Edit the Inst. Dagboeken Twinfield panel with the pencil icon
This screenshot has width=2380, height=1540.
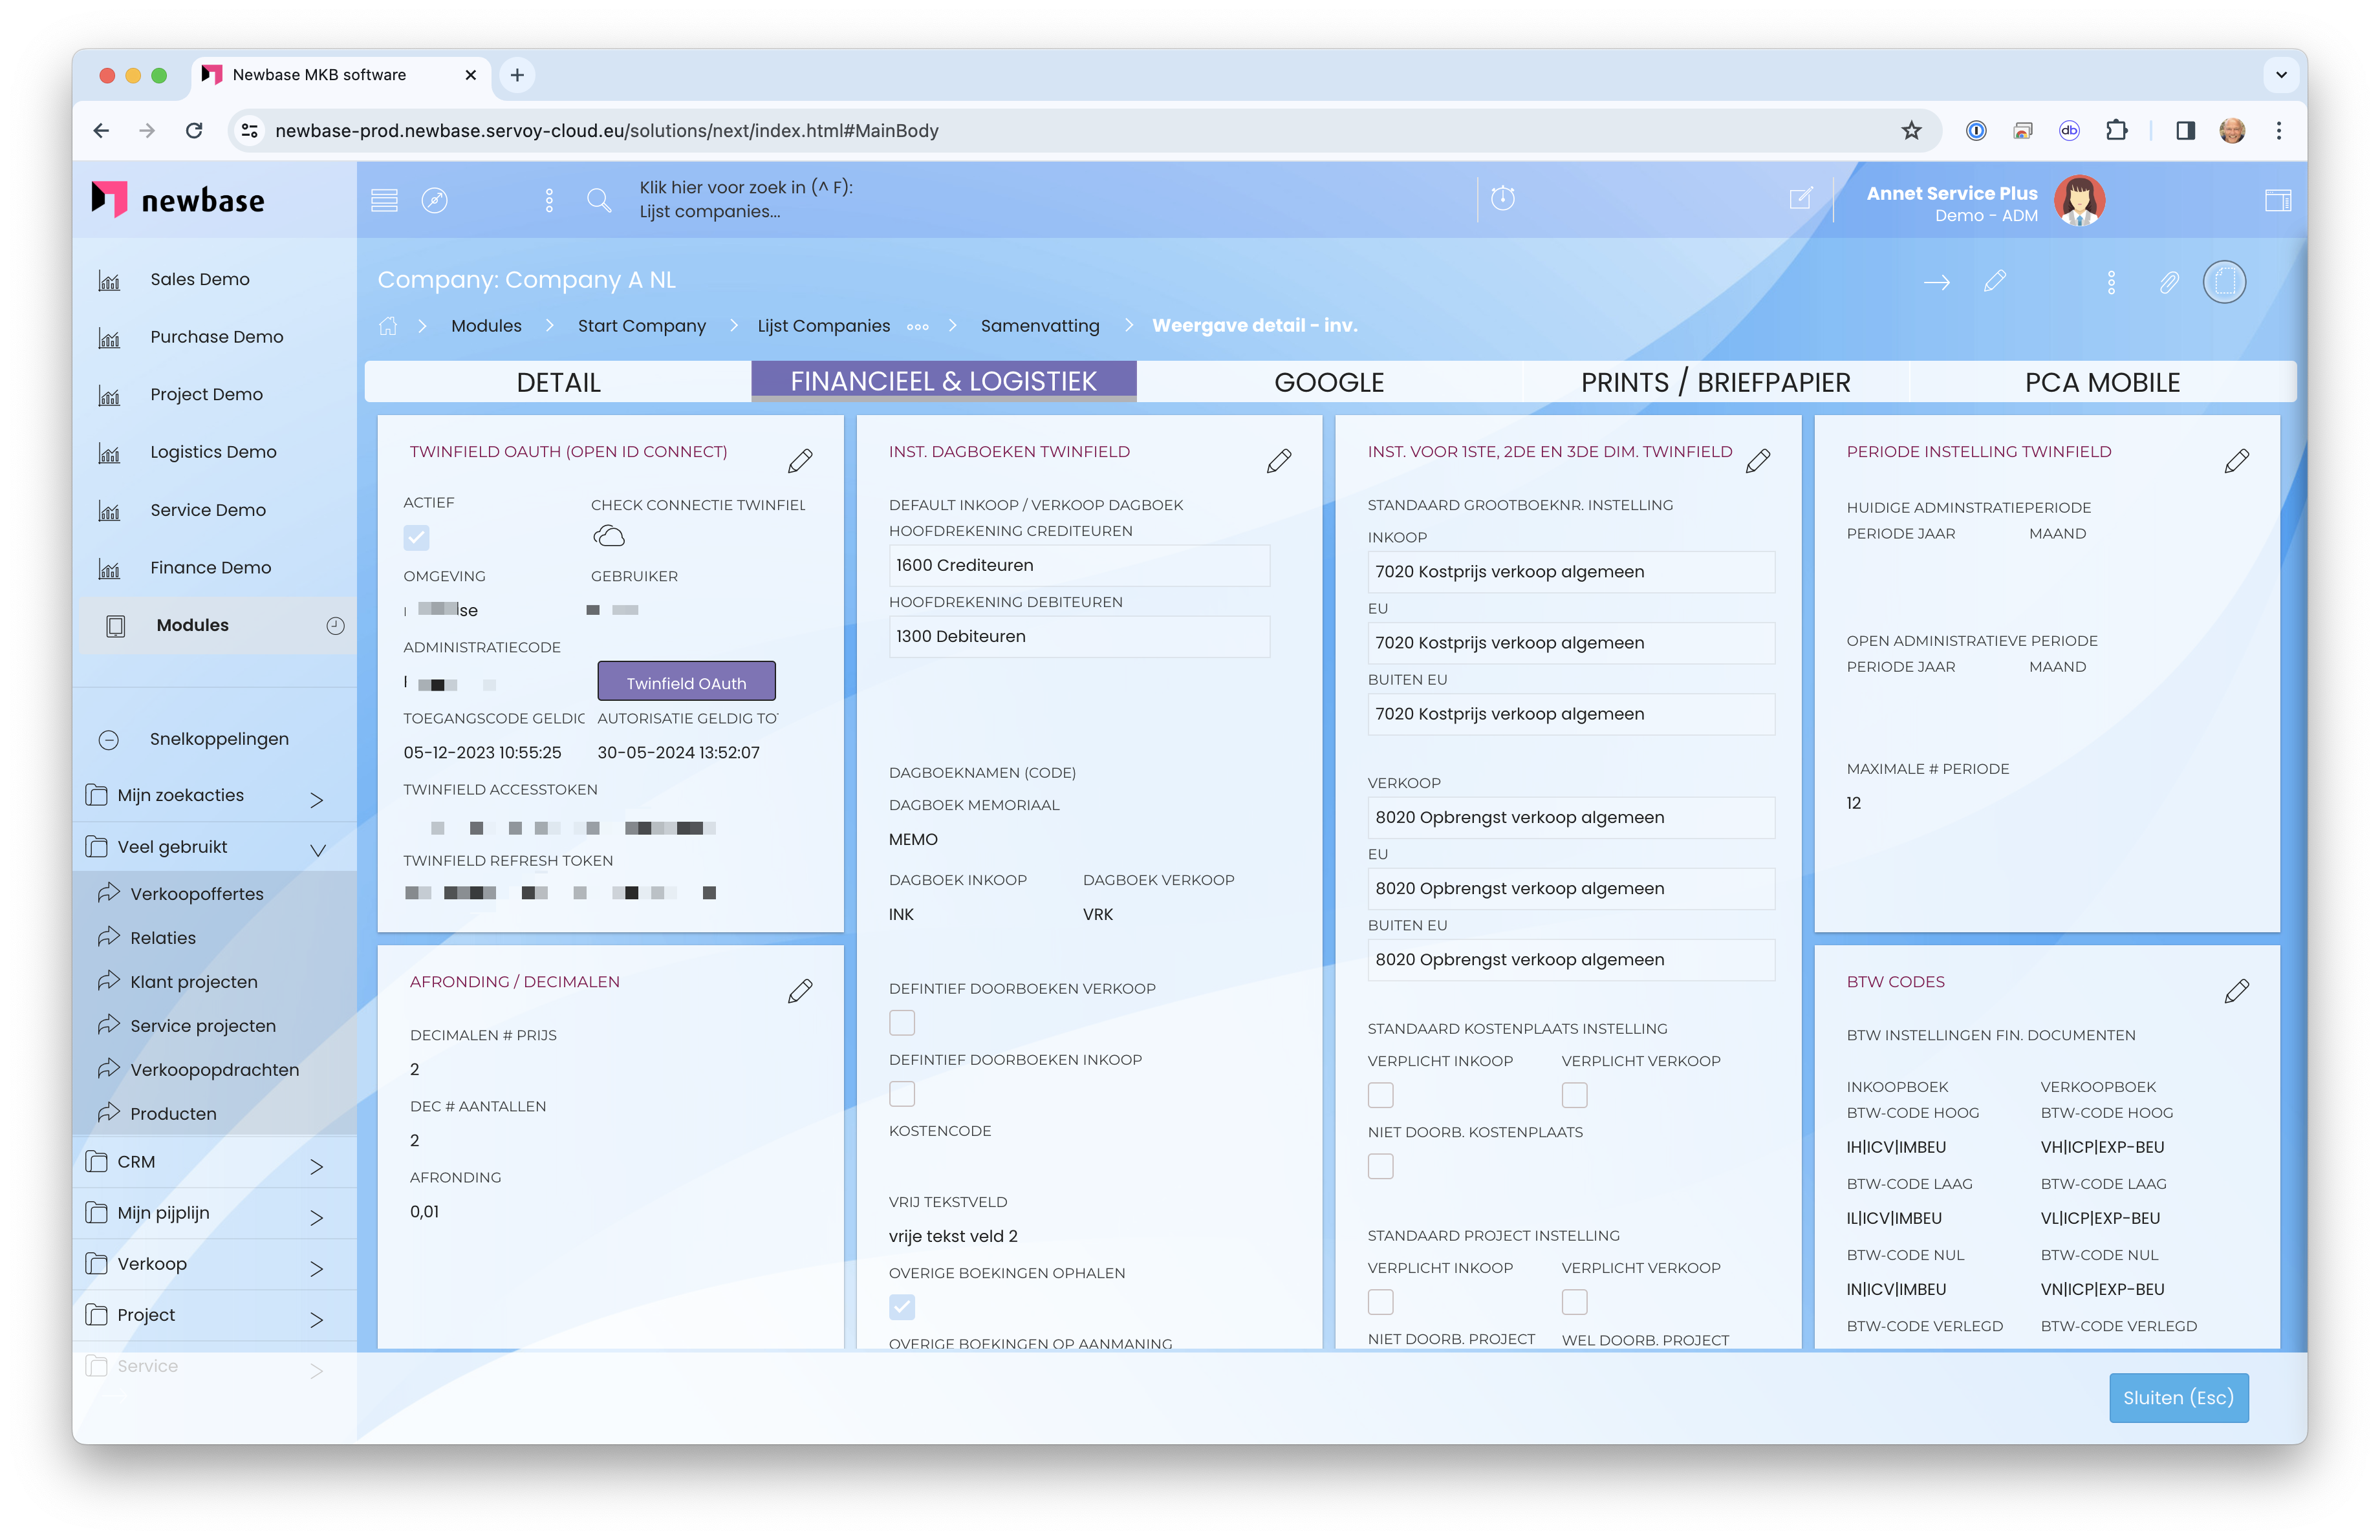point(1278,461)
